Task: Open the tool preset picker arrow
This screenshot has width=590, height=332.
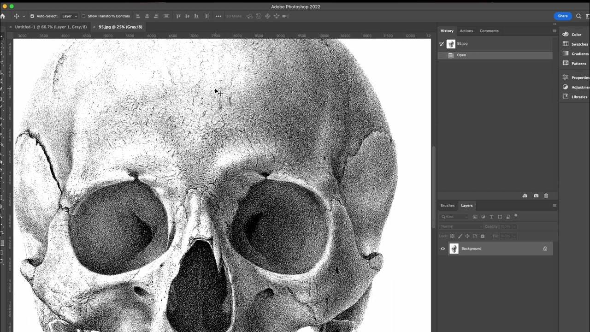Action: click(x=24, y=16)
